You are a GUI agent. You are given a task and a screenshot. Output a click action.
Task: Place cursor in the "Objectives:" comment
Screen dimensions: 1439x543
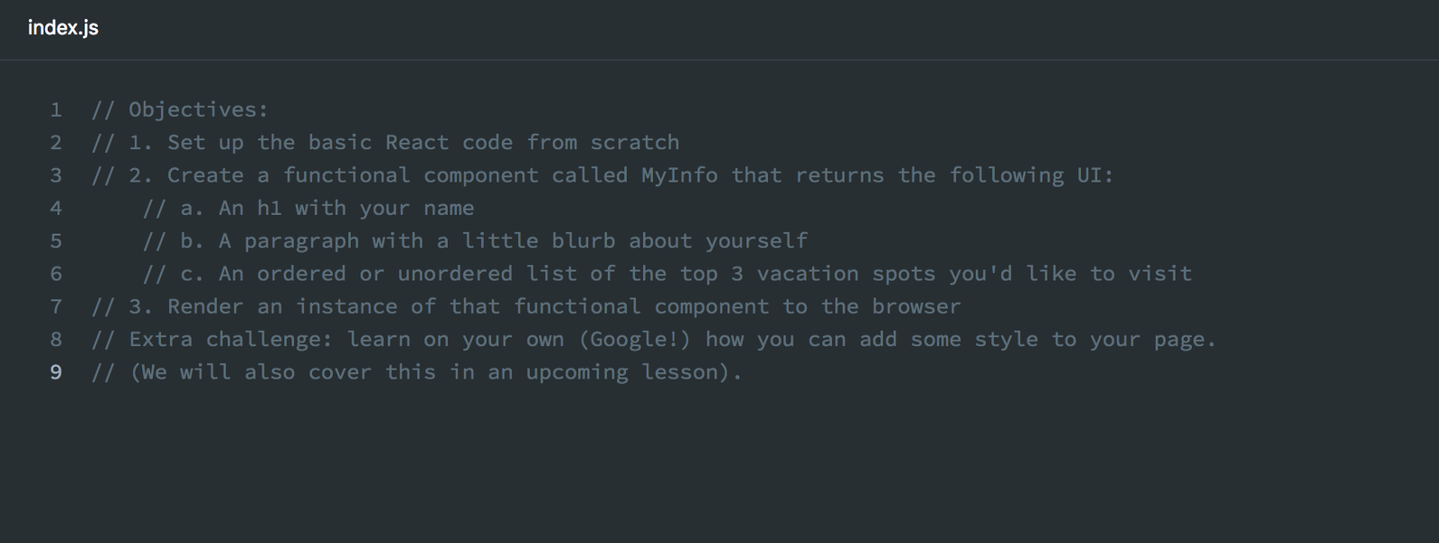(198, 110)
